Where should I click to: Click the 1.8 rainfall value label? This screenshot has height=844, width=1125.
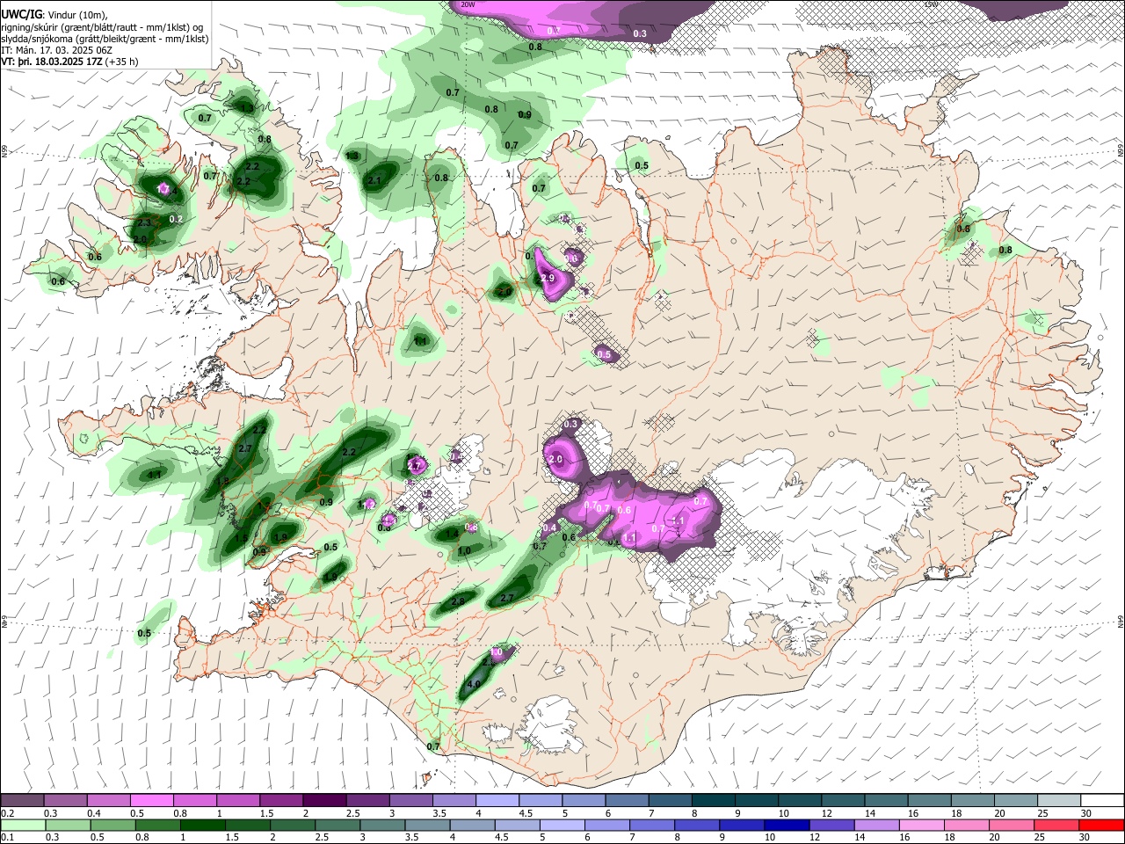[222, 481]
